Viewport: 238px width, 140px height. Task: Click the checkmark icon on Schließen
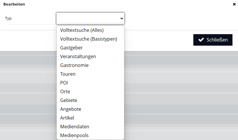[201, 40]
